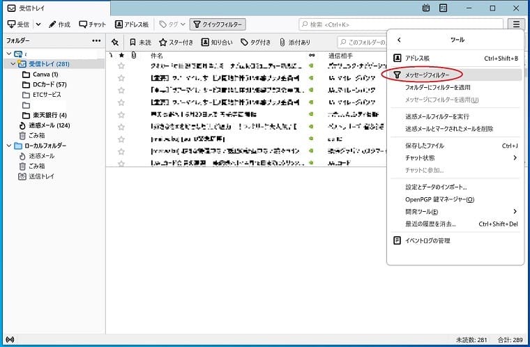Sort by the 通信相手 correspondent column header
The width and height of the screenshot is (530, 347).
tap(340, 56)
